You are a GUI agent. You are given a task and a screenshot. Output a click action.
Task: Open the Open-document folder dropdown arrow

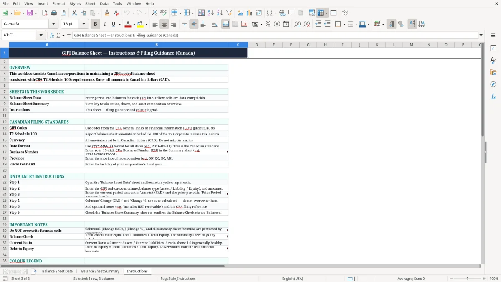(x=23, y=13)
